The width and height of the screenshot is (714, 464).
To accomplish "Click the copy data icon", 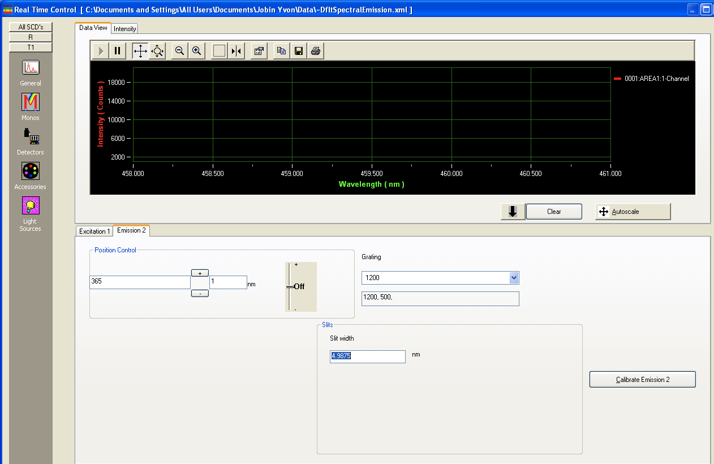I will click(x=281, y=51).
